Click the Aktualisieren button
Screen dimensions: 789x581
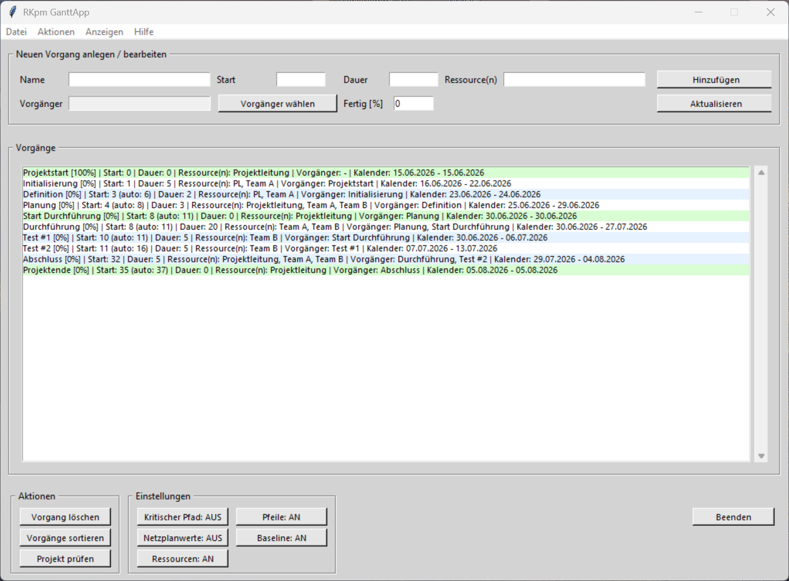[714, 104]
